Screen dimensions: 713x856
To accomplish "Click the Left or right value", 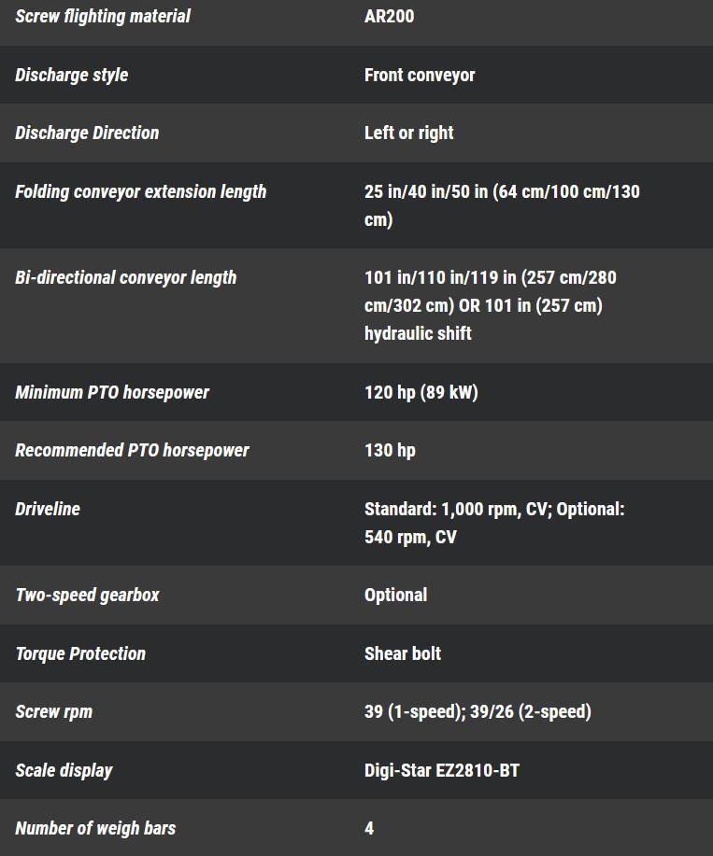I will pyautogui.click(x=408, y=133).
